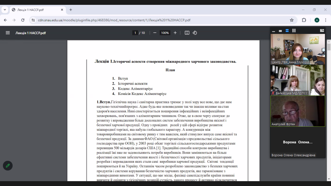Open the browser extensions menu
The width and height of the screenshot is (331, 186).
coord(304,20)
